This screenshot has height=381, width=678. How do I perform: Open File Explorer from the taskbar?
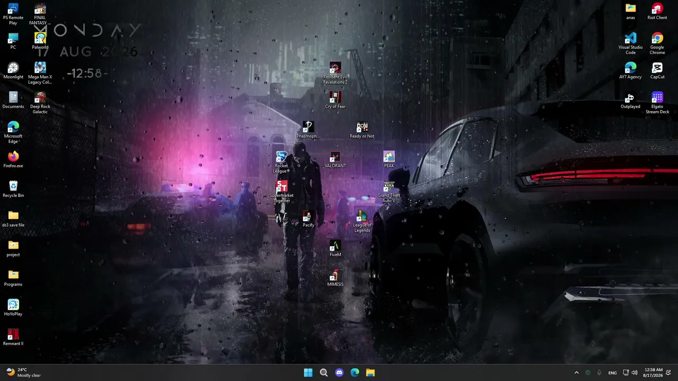370,373
